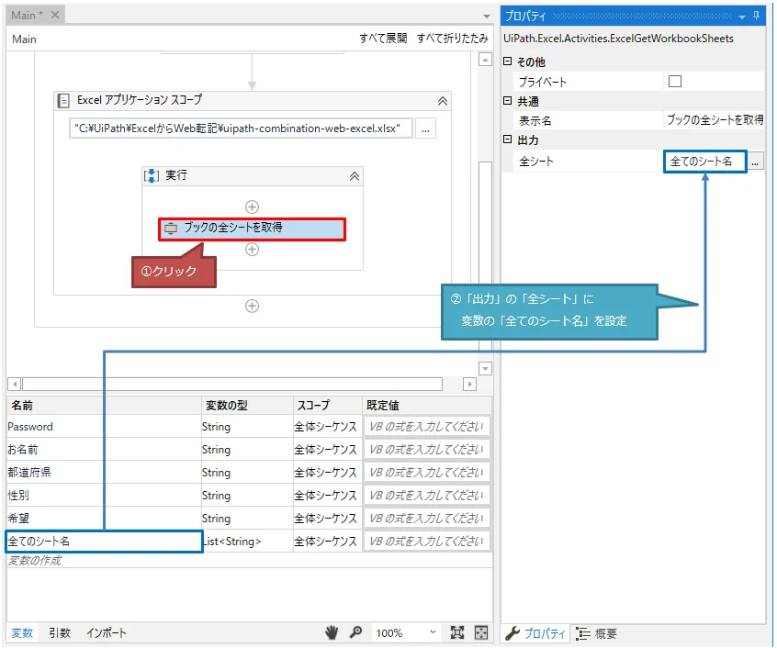Collapse the 実行 sequence

354,176
